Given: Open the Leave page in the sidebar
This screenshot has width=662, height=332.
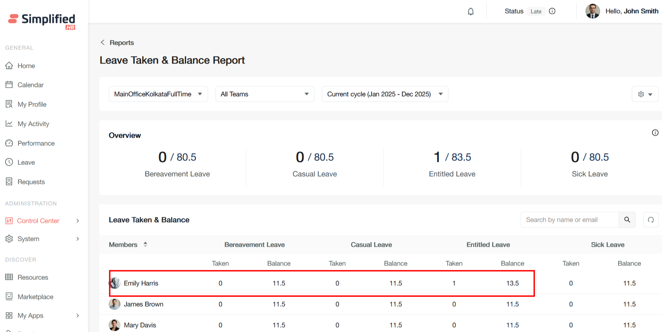Looking at the screenshot, I should click(26, 162).
